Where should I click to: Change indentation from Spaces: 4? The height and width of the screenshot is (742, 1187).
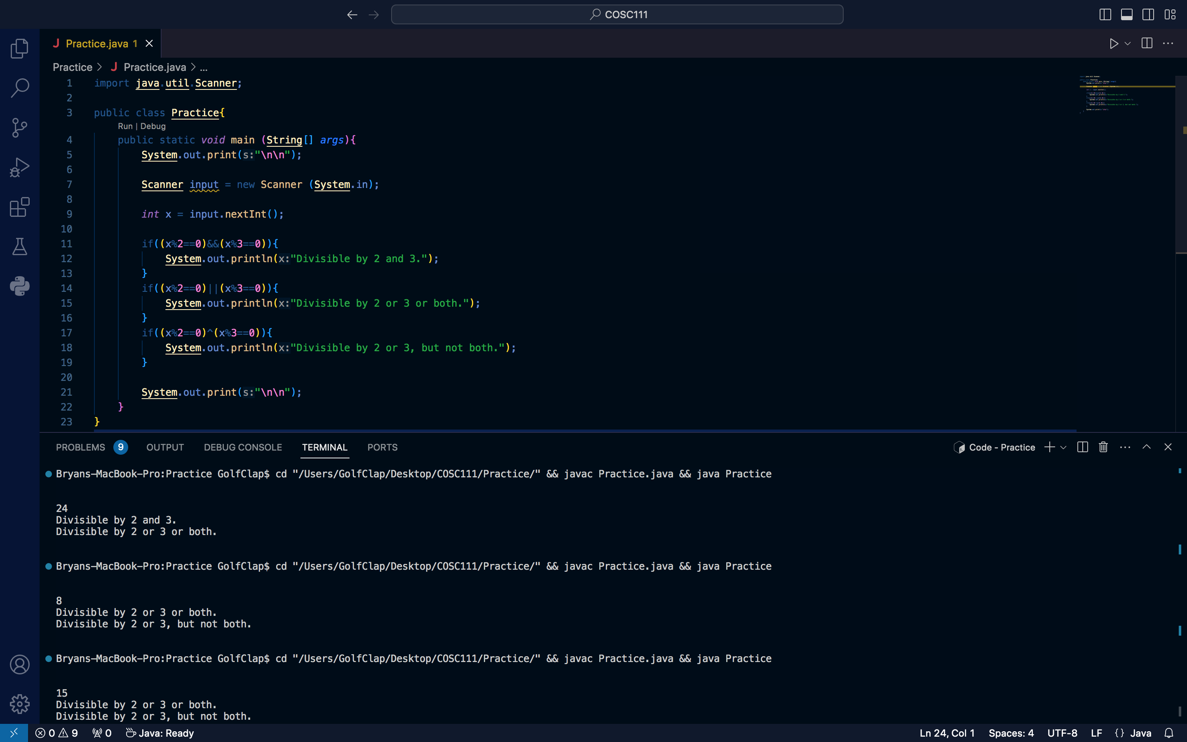click(1011, 733)
